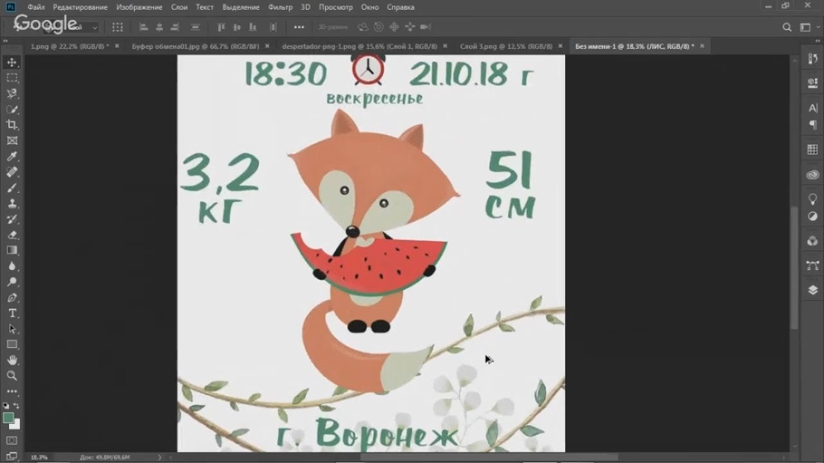Open the Learn lightbulb panel
824x463 pixels.
pos(812,199)
